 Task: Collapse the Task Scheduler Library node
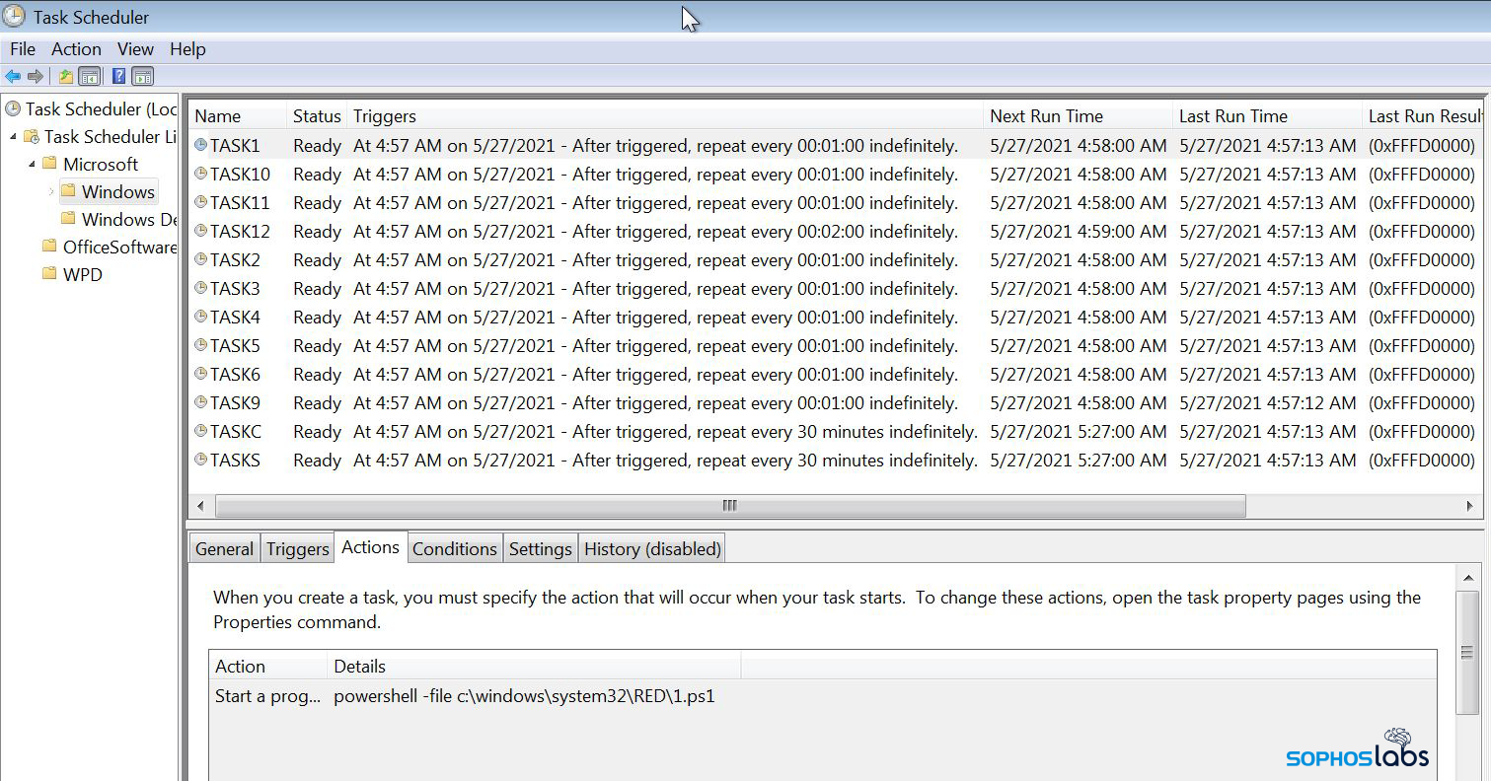coord(13,136)
